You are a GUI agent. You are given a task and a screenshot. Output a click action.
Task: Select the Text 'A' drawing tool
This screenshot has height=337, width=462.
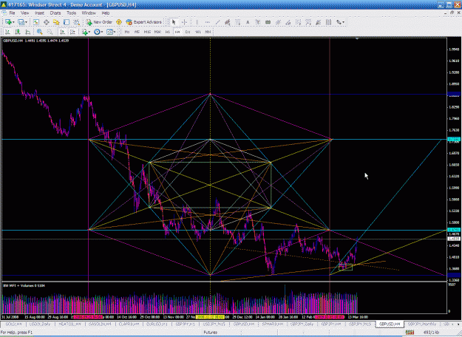pos(248,22)
